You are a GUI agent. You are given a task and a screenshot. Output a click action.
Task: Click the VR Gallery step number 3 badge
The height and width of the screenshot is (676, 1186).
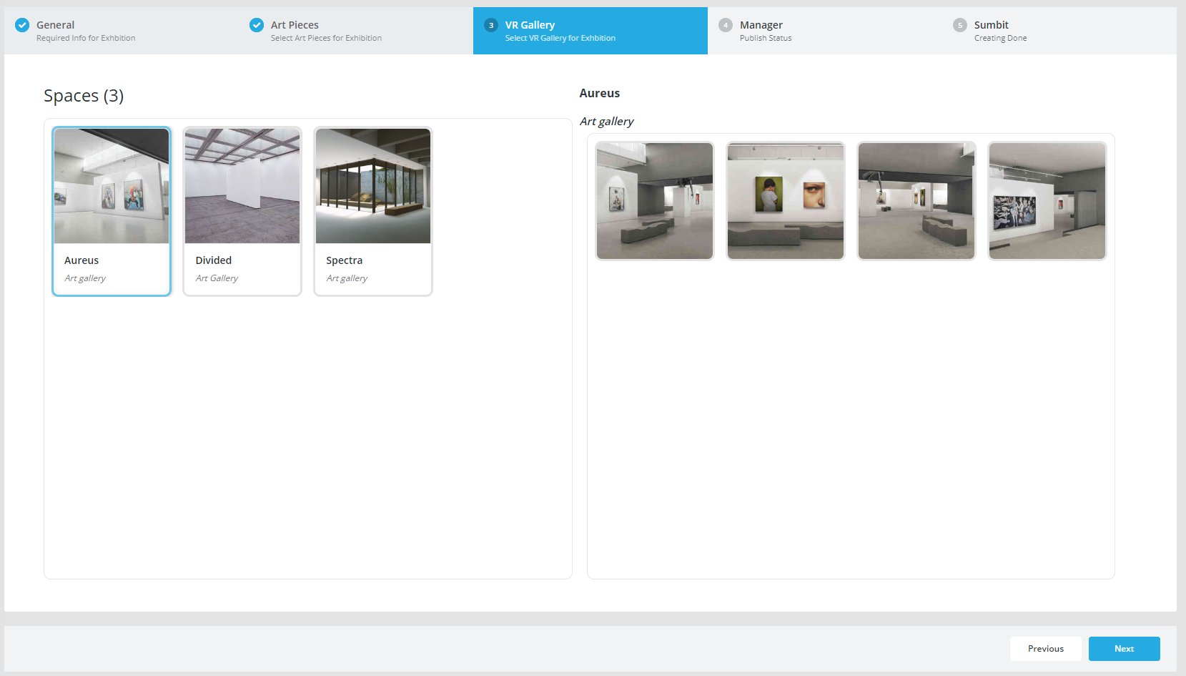pos(491,25)
